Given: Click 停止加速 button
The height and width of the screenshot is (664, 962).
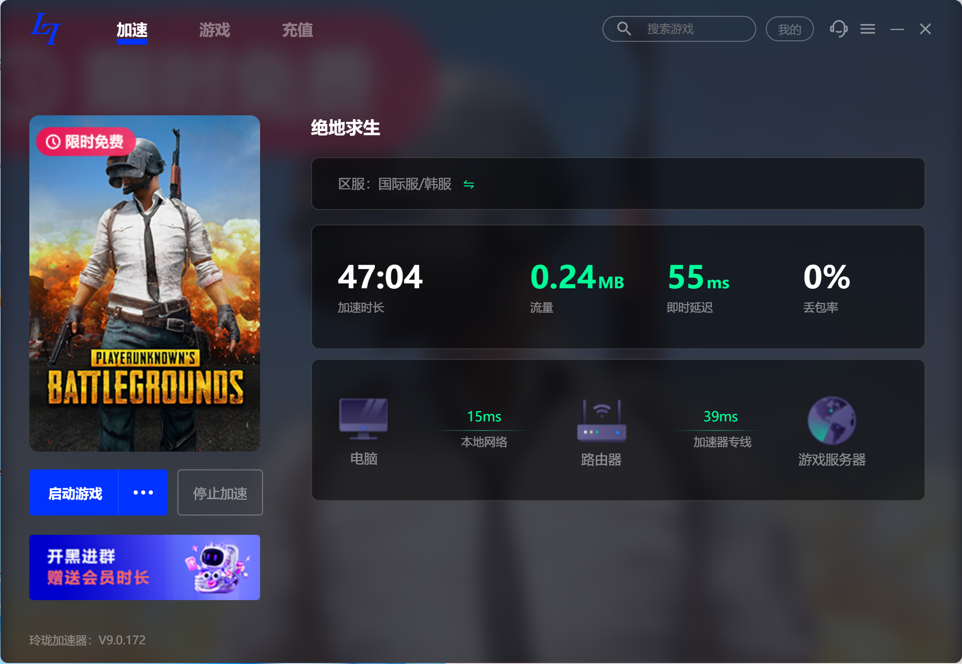Looking at the screenshot, I should click(220, 493).
